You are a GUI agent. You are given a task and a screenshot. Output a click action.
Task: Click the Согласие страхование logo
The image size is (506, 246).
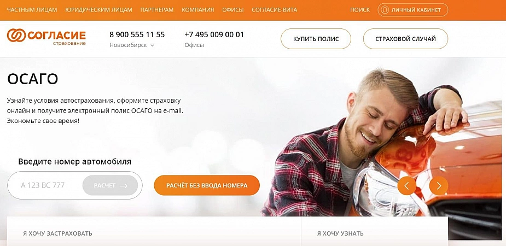[46, 37]
